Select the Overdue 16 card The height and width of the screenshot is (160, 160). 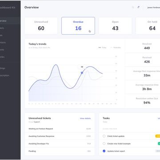tap(78, 26)
